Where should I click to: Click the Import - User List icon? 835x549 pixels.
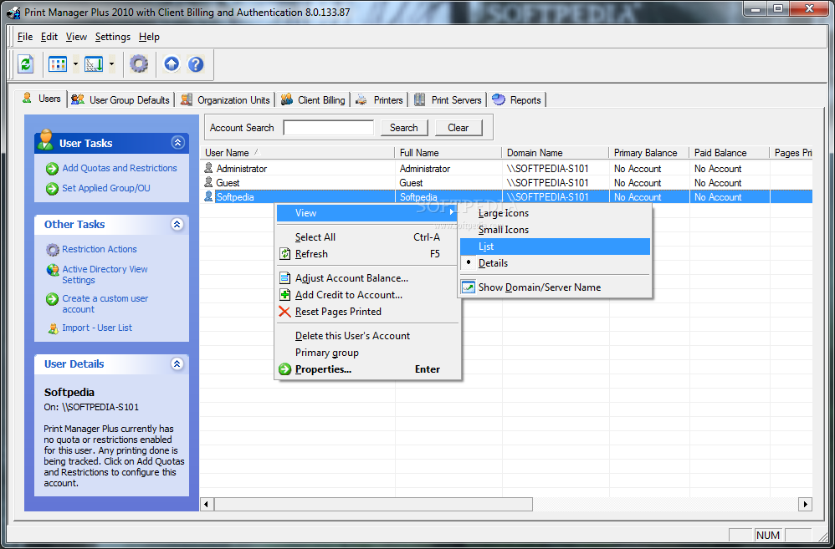click(53, 328)
